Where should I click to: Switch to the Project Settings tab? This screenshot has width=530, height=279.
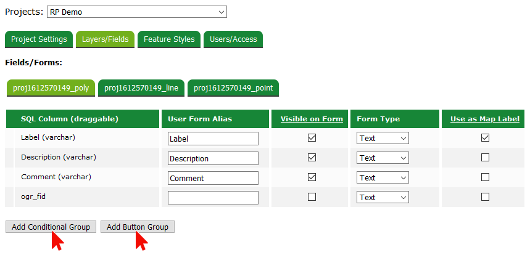point(39,39)
